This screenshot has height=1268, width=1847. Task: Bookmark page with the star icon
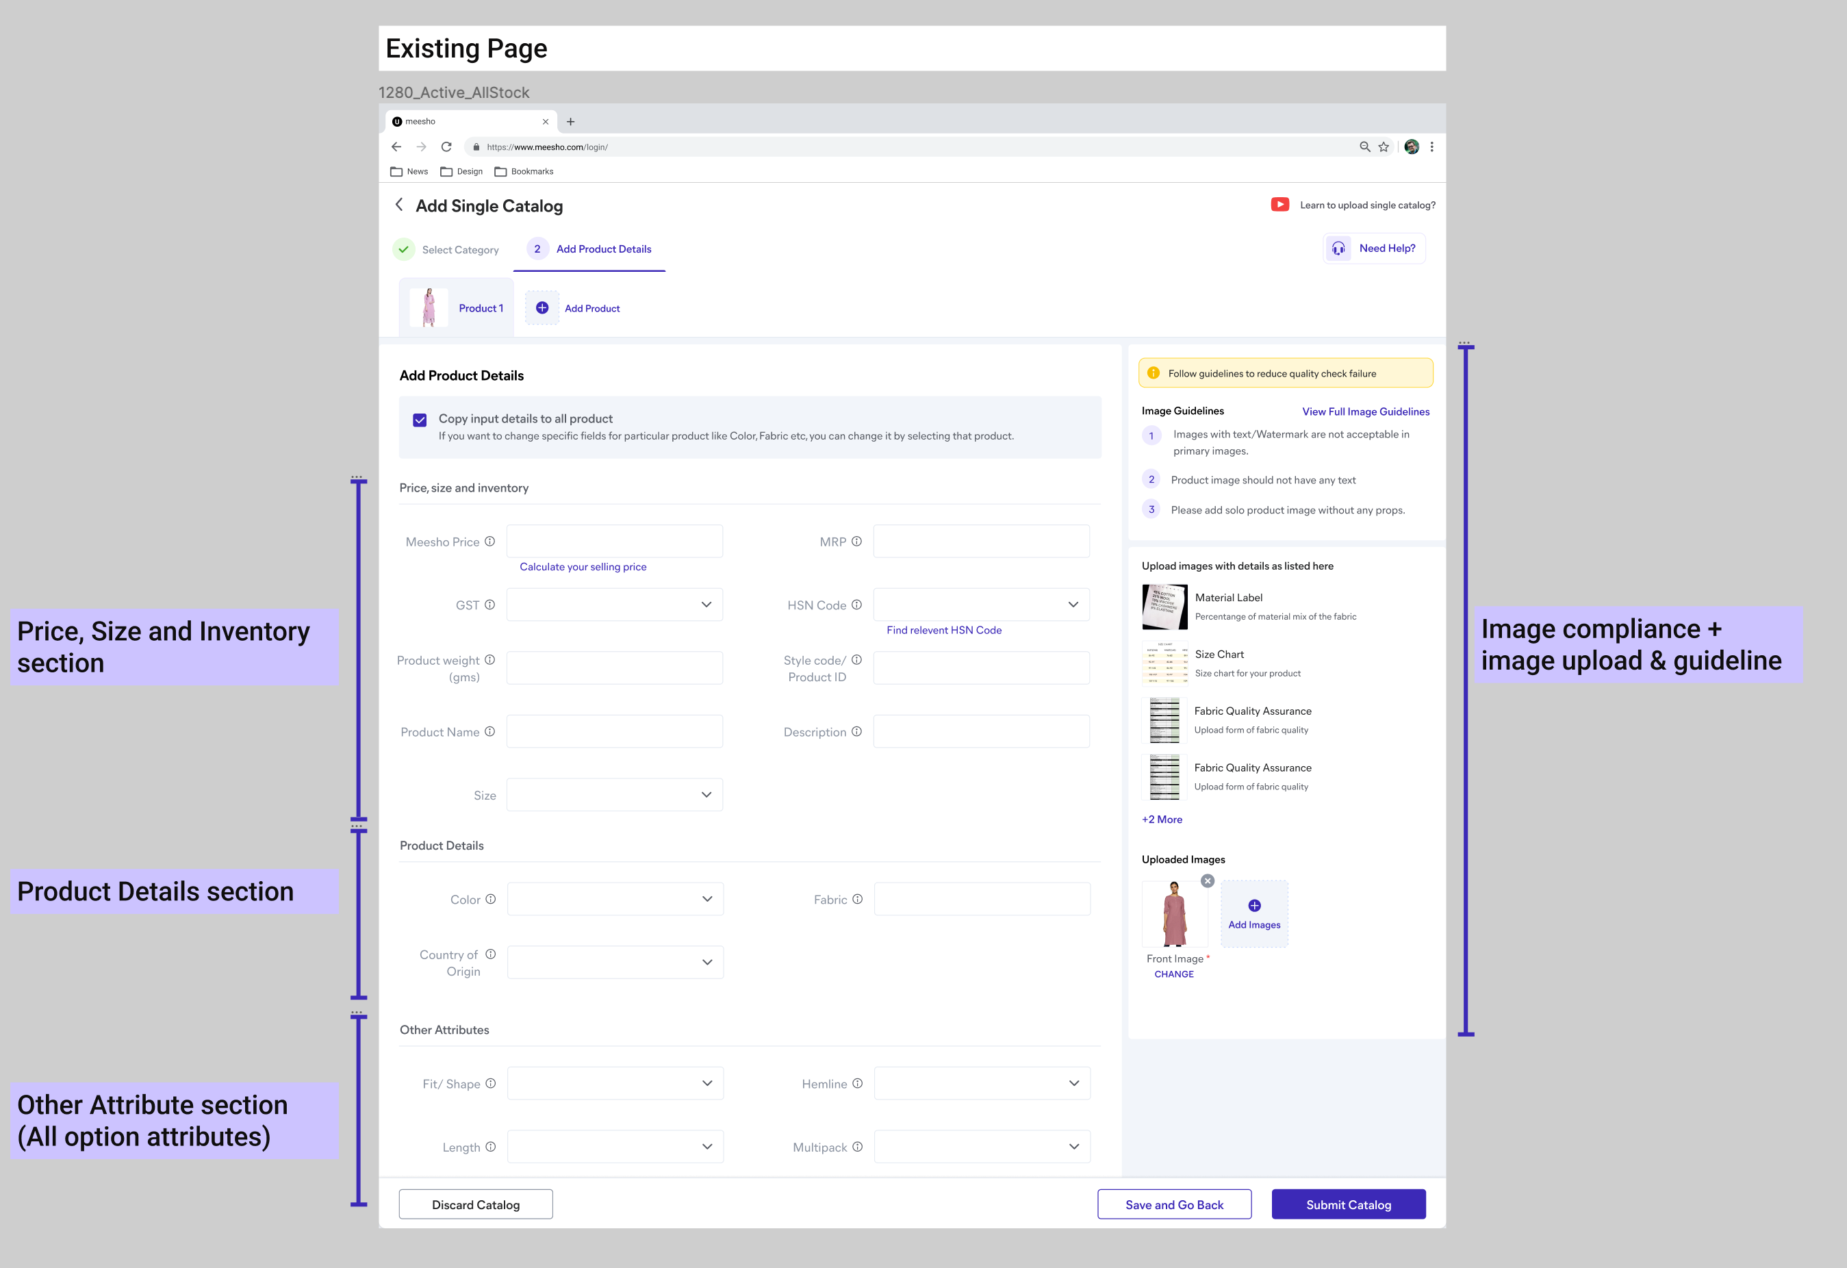tap(1384, 147)
